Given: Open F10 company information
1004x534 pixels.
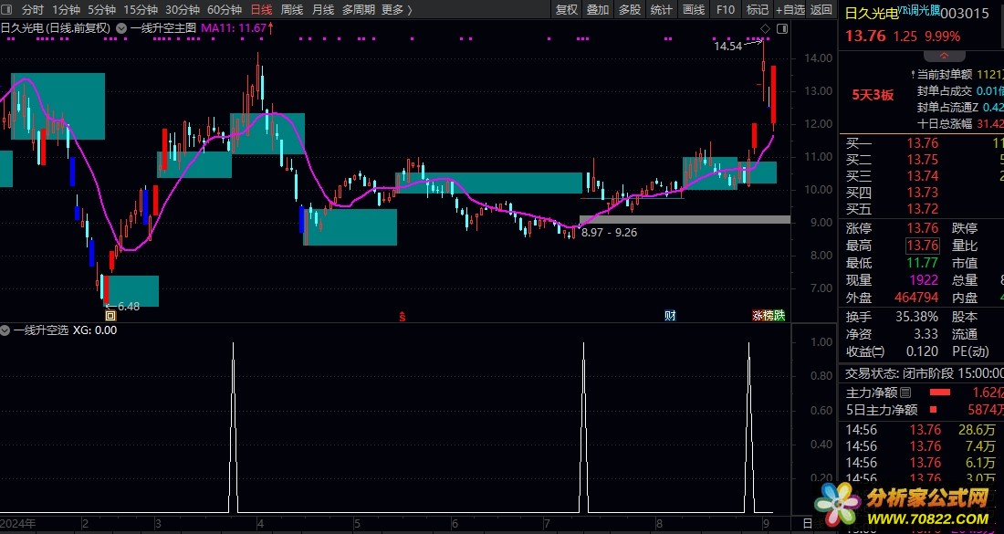Looking at the screenshot, I should point(726,10).
